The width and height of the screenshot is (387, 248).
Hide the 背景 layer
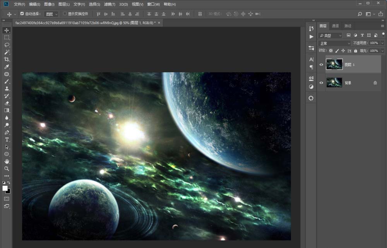click(x=321, y=82)
